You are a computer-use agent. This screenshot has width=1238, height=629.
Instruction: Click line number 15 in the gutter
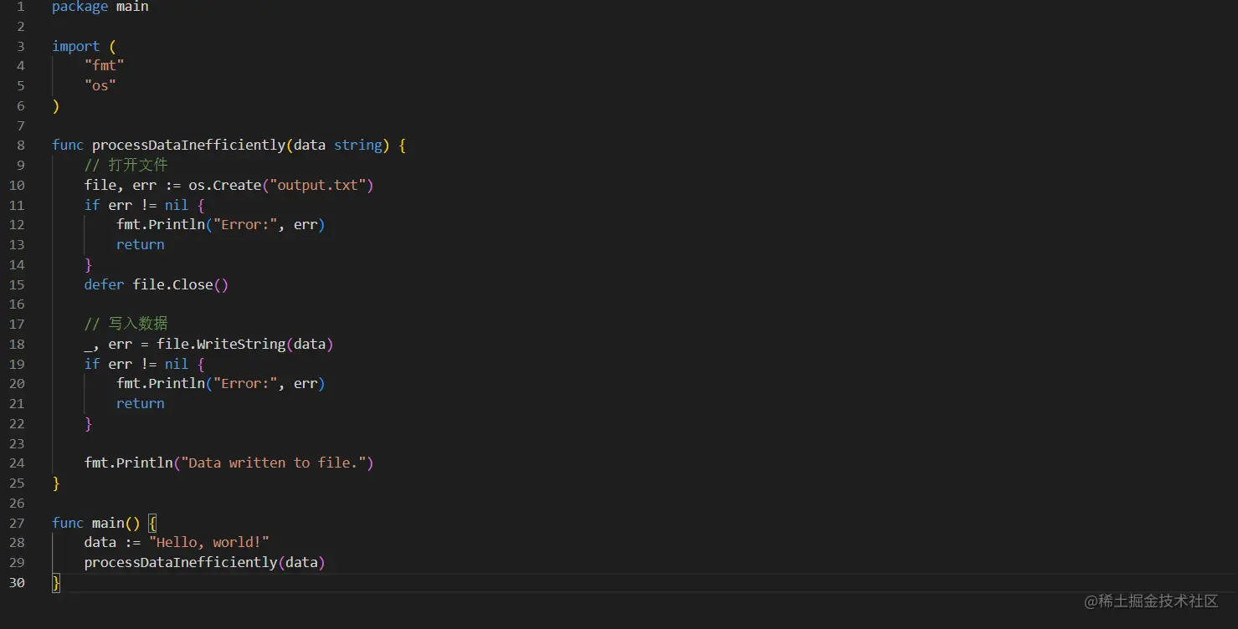(x=17, y=284)
